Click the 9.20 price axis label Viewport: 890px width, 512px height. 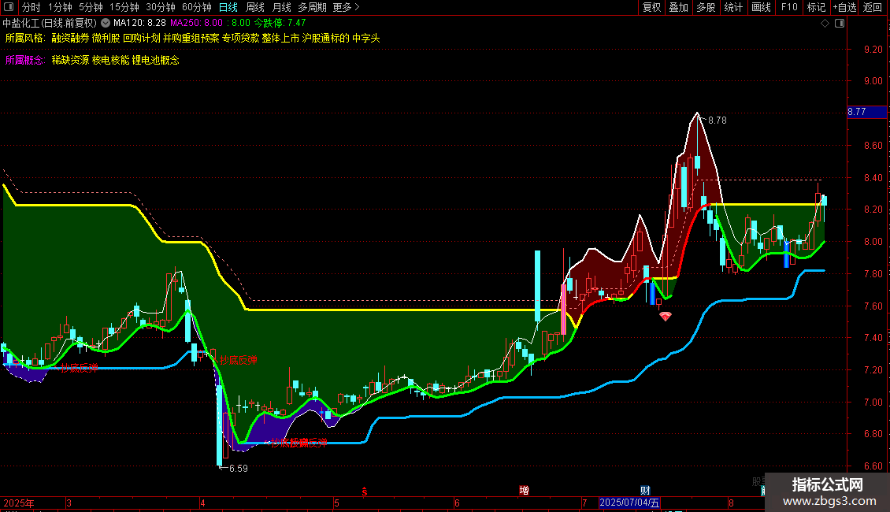pos(873,50)
